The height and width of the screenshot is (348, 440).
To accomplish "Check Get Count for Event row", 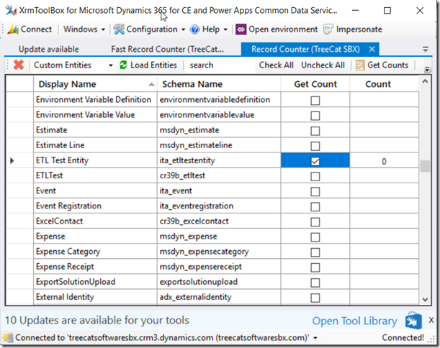I will tap(315, 191).
